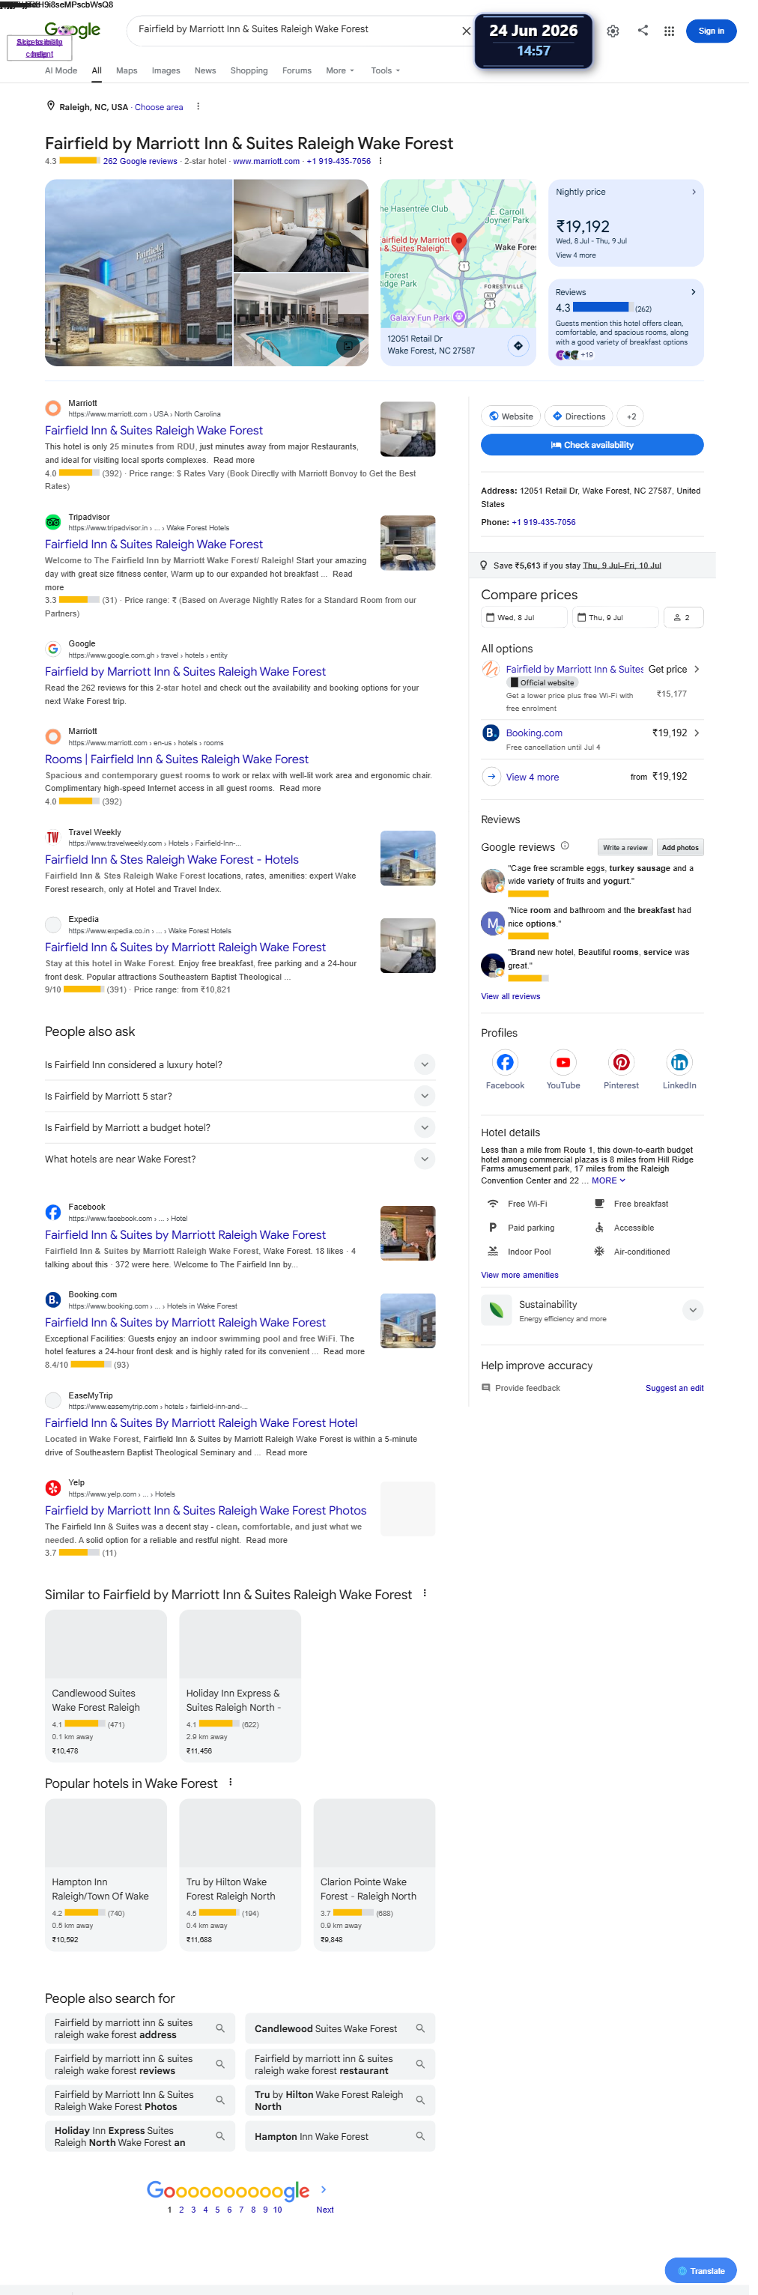The image size is (758, 2295).
Task: Open the Reviews card chevron
Action: [x=693, y=291]
